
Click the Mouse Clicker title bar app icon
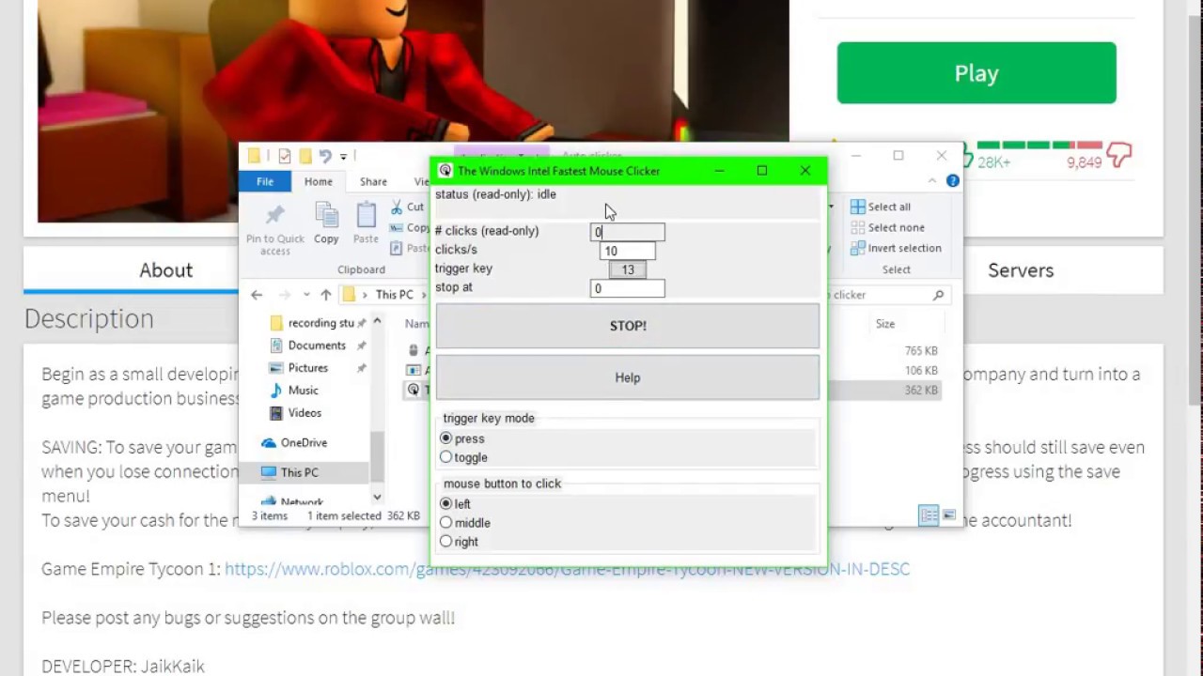445,171
